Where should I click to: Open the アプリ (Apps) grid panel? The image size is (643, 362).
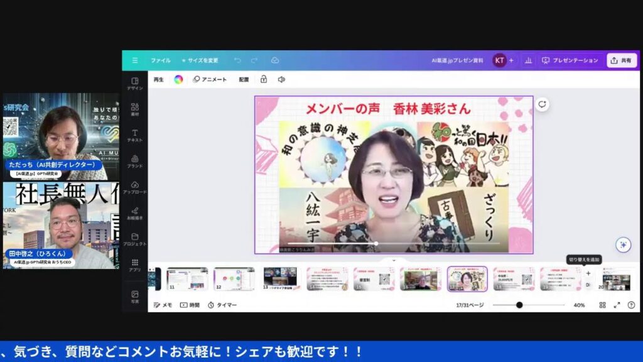click(x=134, y=265)
